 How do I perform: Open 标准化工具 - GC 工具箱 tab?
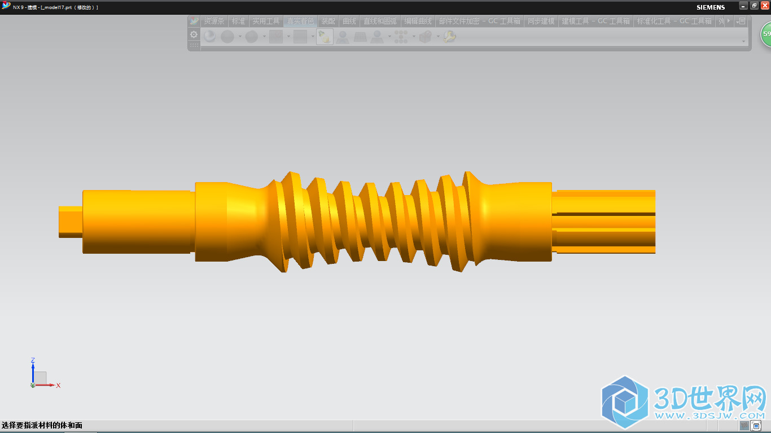pyautogui.click(x=674, y=21)
